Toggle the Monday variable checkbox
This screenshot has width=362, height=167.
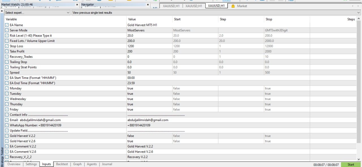point(7,88)
